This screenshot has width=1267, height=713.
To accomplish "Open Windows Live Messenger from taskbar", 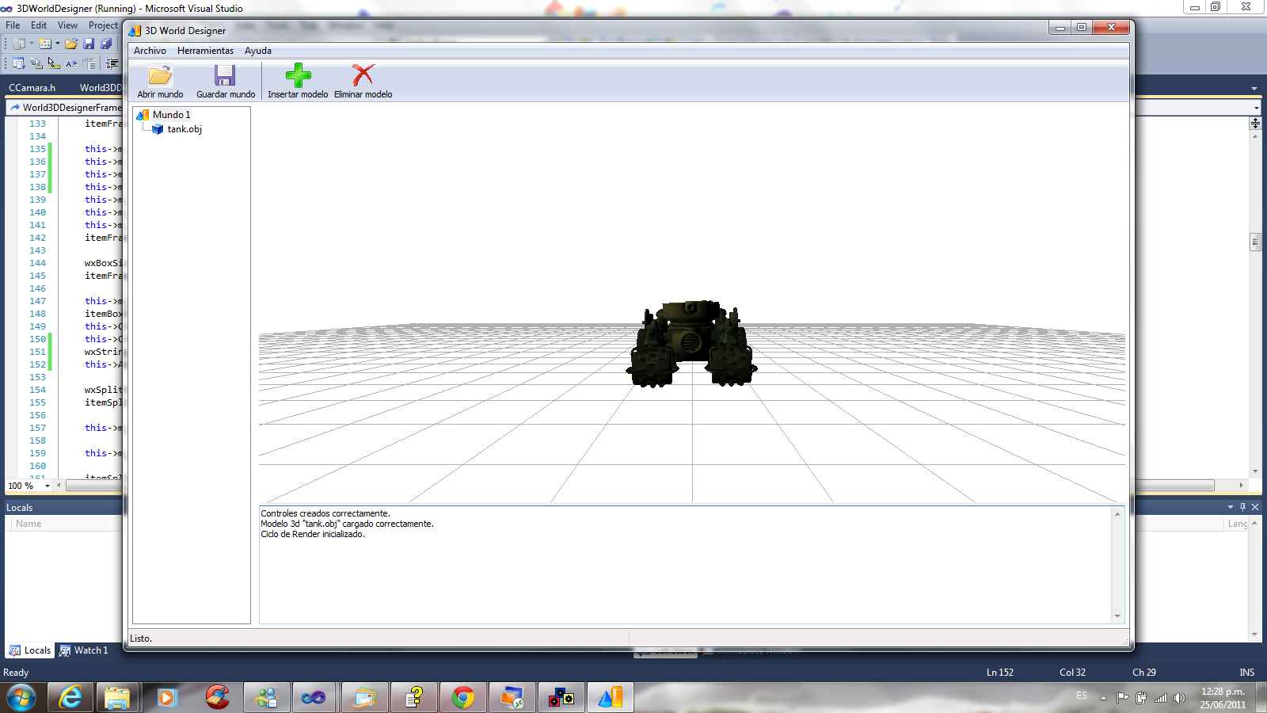I will (266, 698).
